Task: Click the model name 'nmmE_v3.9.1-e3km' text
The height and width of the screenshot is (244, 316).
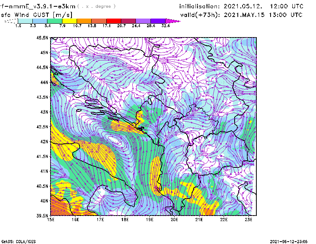Action: coord(42,6)
